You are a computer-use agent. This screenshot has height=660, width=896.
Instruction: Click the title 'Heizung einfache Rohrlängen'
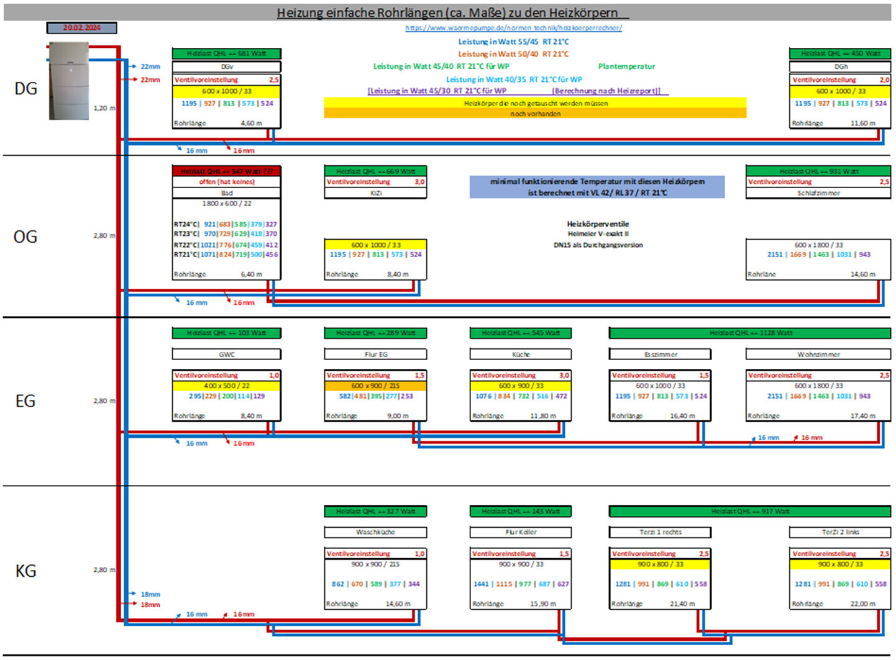tap(447, 12)
